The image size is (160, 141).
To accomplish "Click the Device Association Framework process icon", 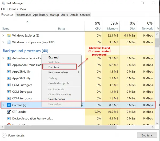I will tap(9, 118).
